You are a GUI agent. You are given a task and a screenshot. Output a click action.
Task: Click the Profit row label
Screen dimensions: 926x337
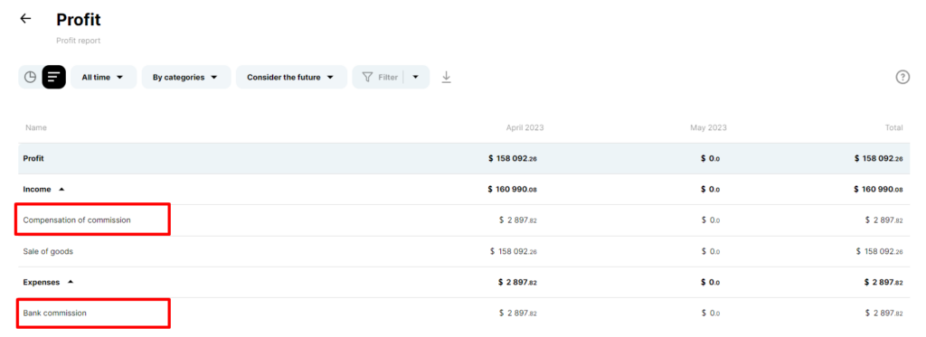33,159
